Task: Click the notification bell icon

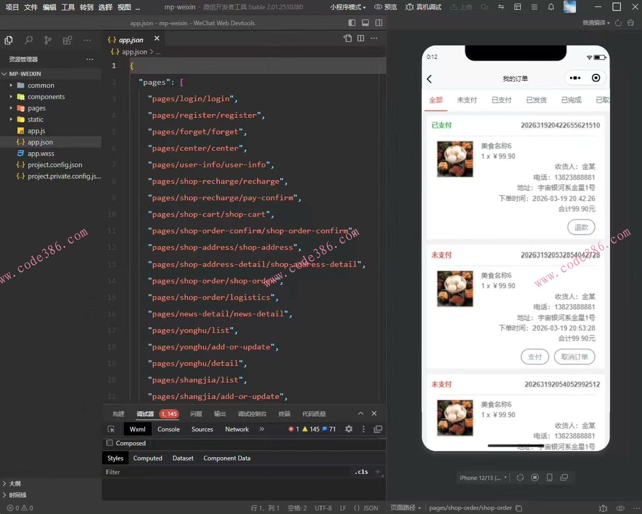Action: pos(551,7)
